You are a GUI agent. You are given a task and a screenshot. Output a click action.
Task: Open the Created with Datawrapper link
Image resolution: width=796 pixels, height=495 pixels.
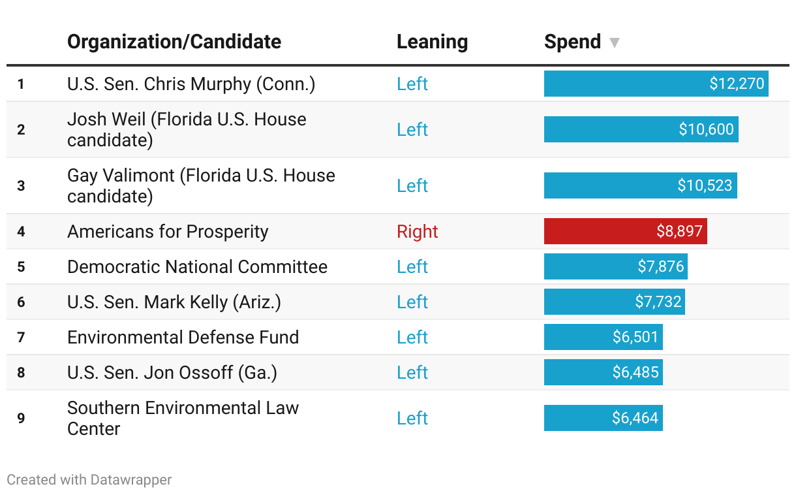point(89,480)
